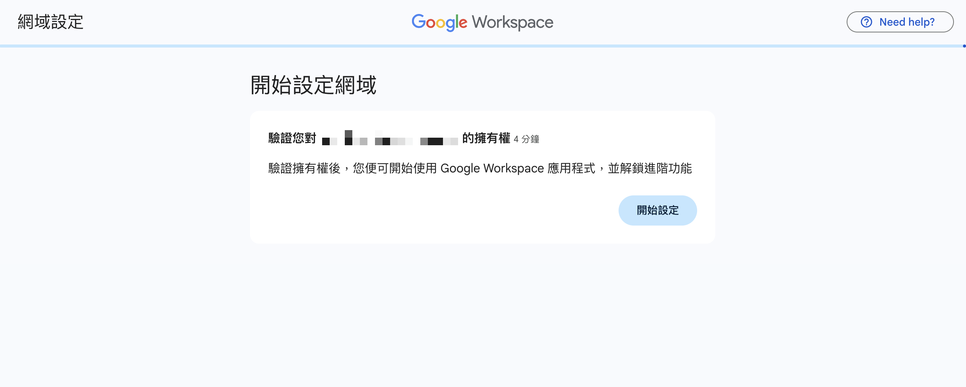Click the 網域設定 header title
The height and width of the screenshot is (387, 966).
tap(51, 22)
